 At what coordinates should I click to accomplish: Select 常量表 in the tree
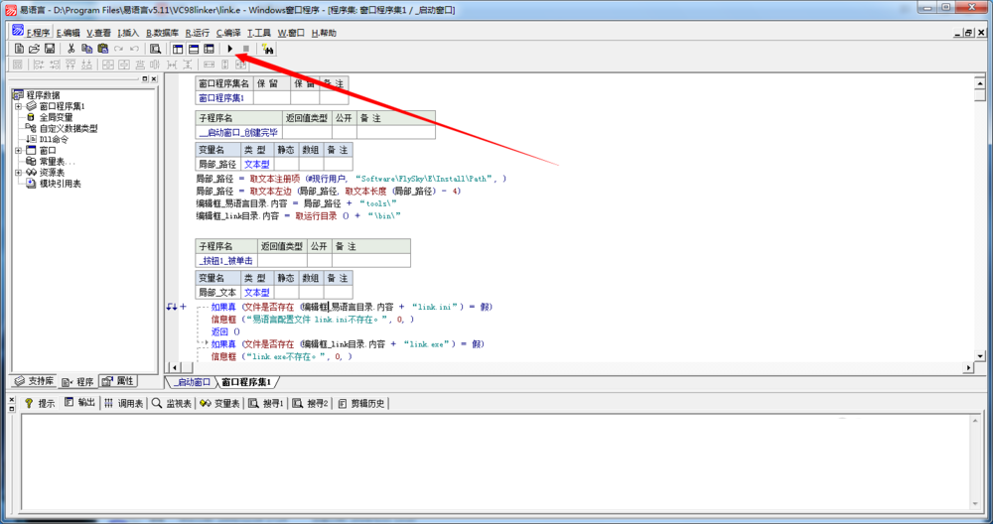(57, 162)
